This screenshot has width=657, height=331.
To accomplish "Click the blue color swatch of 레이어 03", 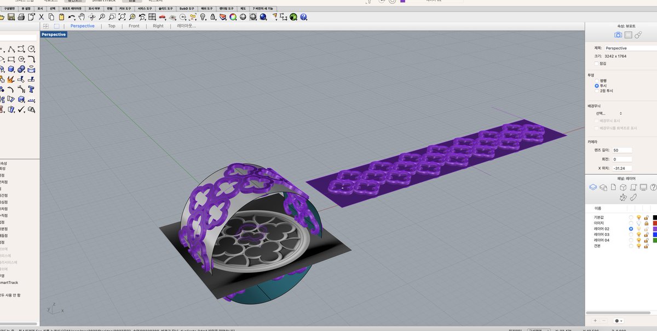I will coord(655,234).
